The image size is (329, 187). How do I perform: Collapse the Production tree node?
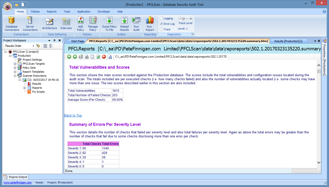pyautogui.click(x=10, y=56)
